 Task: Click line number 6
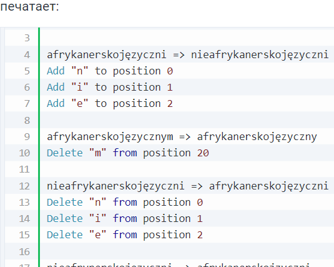click(27, 88)
